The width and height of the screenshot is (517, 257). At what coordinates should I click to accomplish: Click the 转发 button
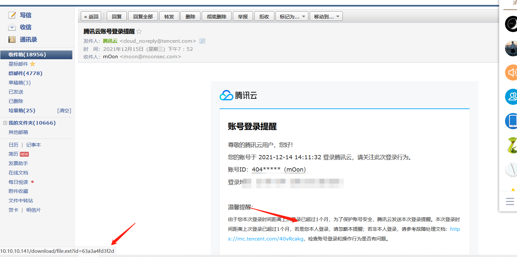pyautogui.click(x=169, y=17)
